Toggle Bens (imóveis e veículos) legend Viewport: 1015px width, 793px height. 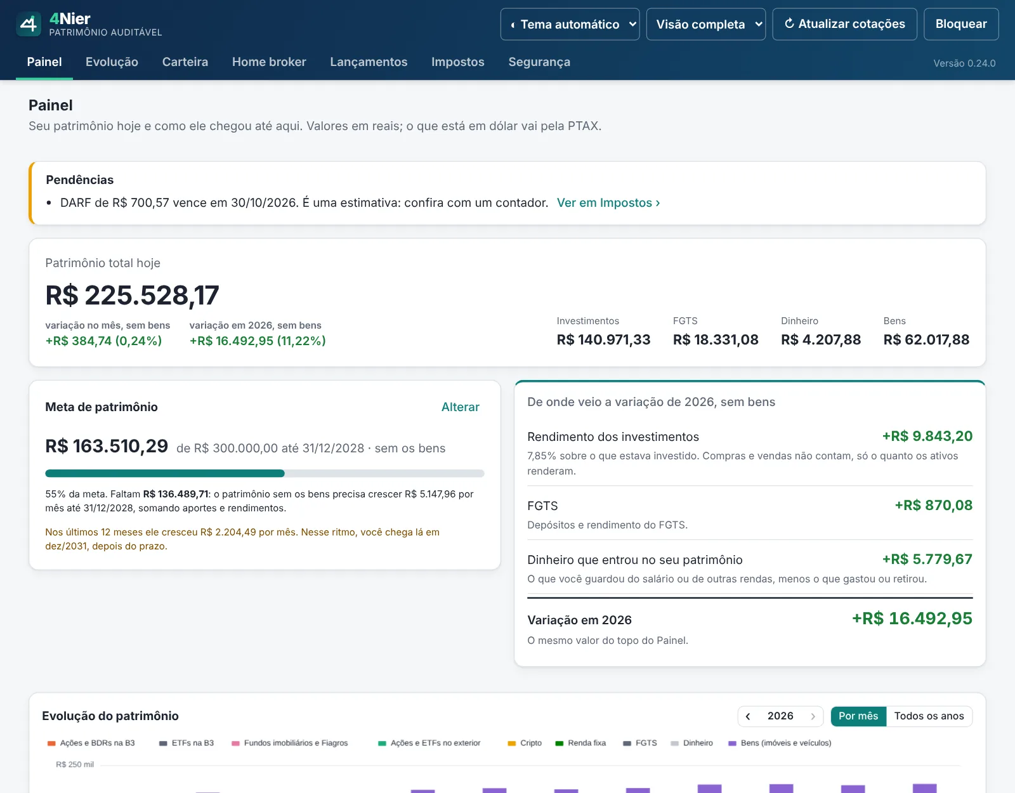pos(780,743)
